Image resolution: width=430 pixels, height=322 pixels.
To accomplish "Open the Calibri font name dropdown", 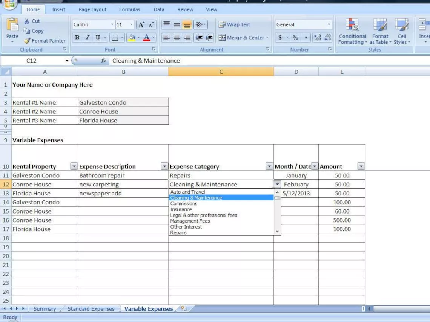I will (x=112, y=24).
